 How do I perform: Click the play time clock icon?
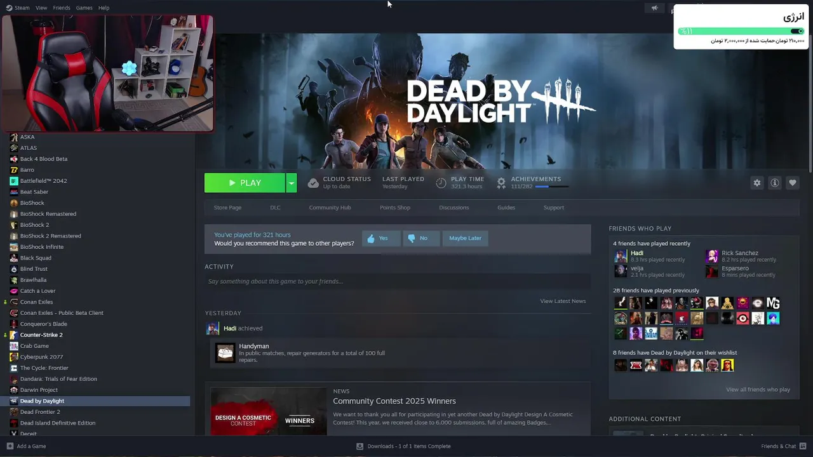441,183
